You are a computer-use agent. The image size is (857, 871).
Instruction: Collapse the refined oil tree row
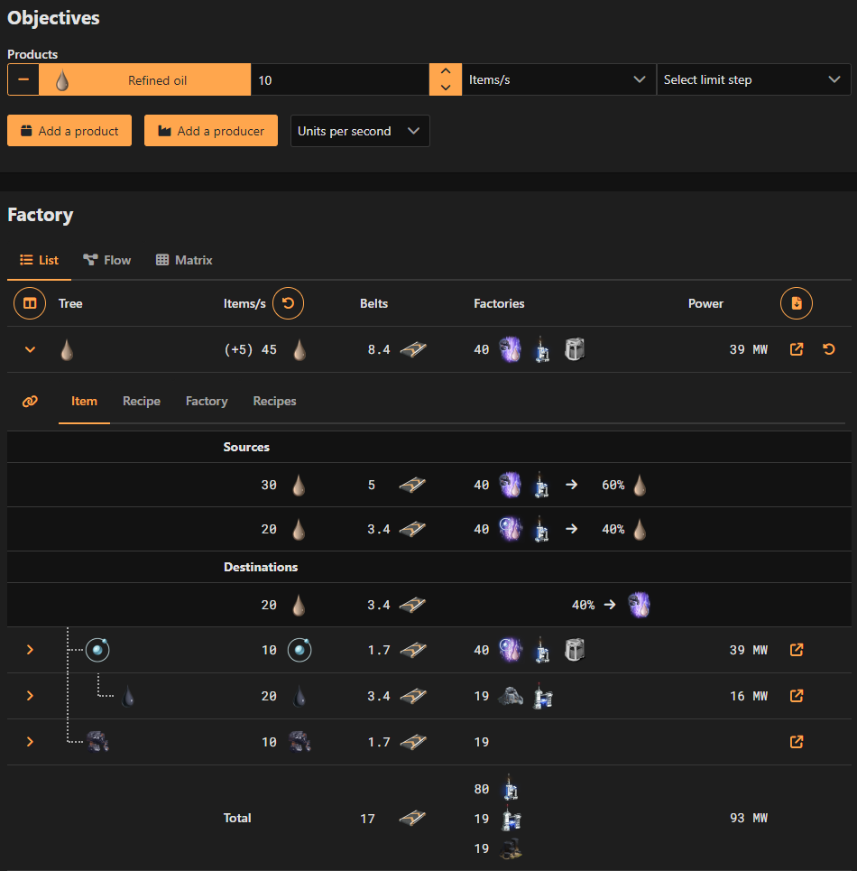(x=30, y=349)
